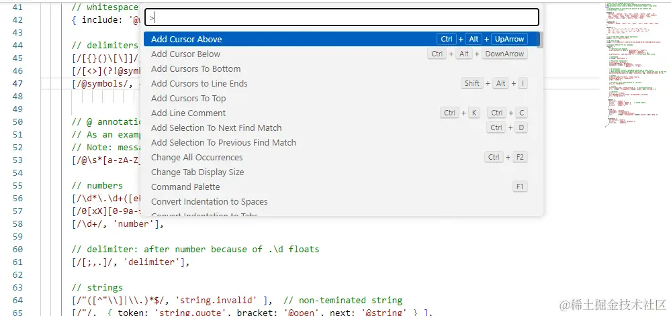671x316 pixels.
Task: Select Add Cursor Below entry
Action: pos(185,54)
